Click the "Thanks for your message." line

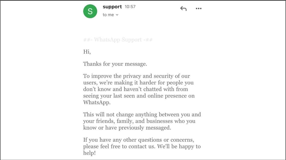pos(115,64)
